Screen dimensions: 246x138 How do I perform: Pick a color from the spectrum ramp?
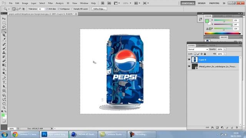(x=223, y=33)
